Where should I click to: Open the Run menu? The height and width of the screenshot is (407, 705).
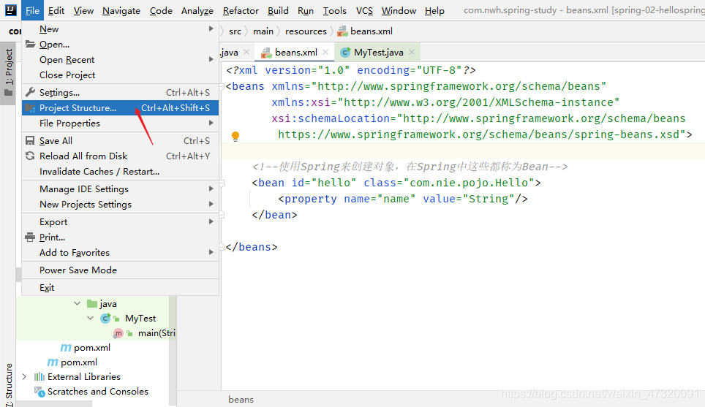(x=306, y=10)
